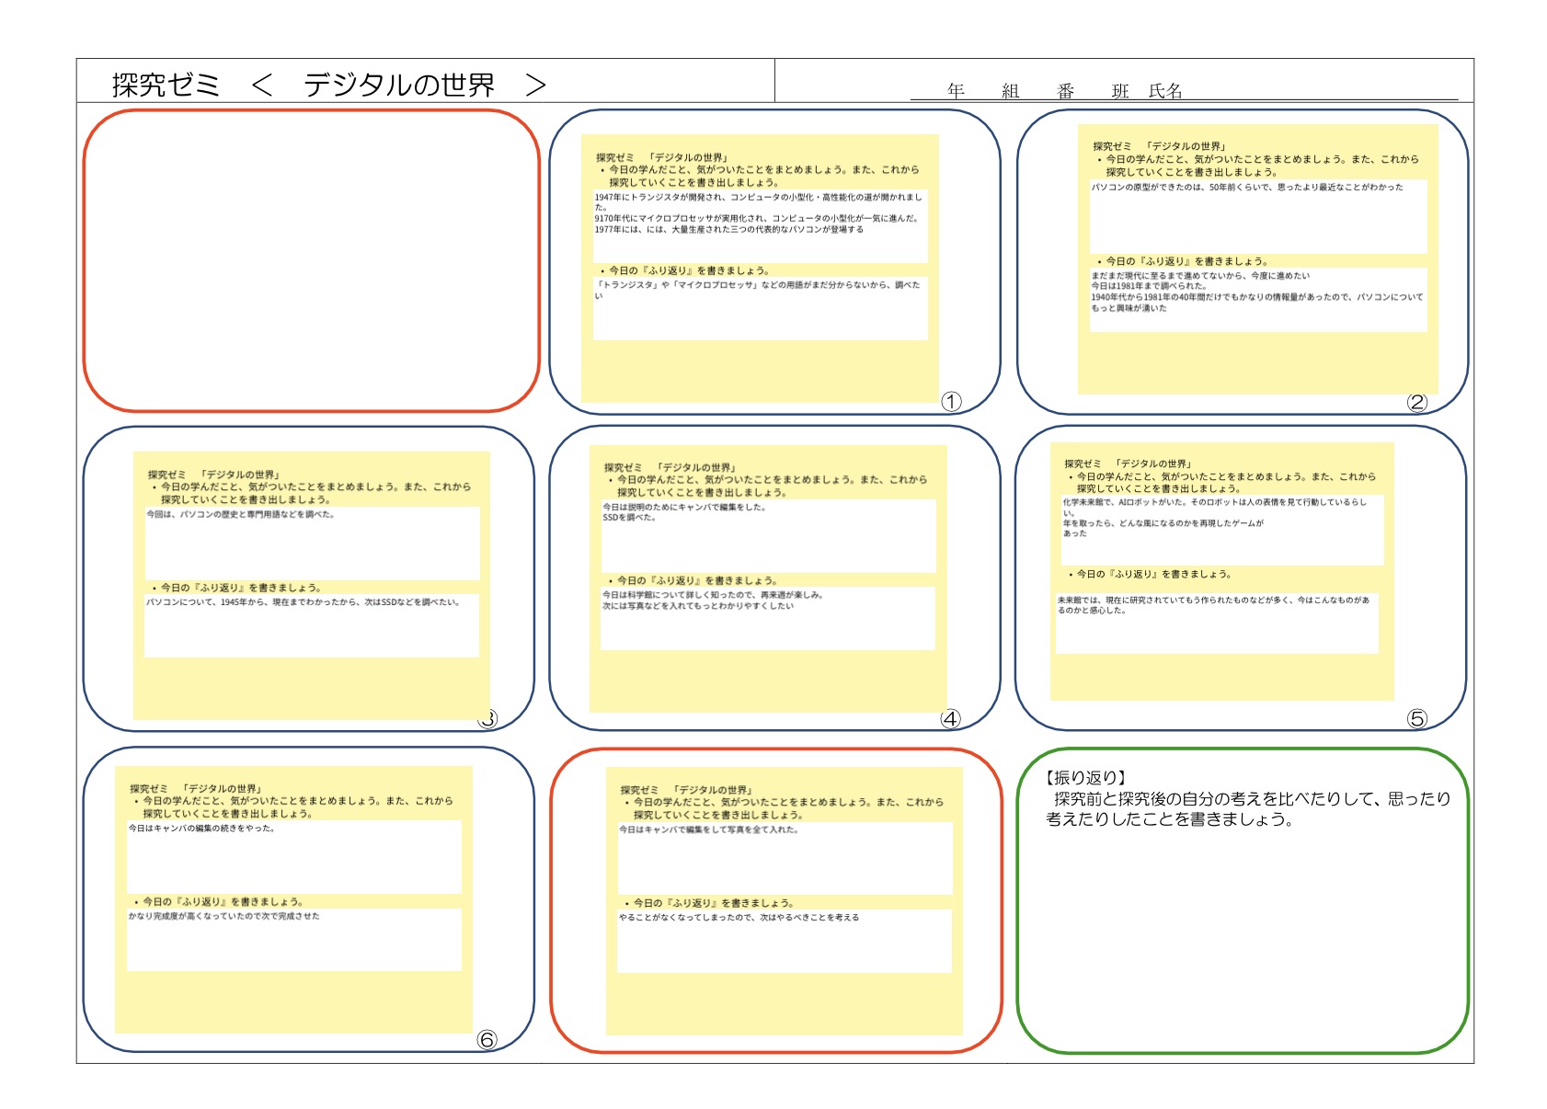
Task: Click the パソコンの原型 text field in card ②
Action: (1247, 188)
